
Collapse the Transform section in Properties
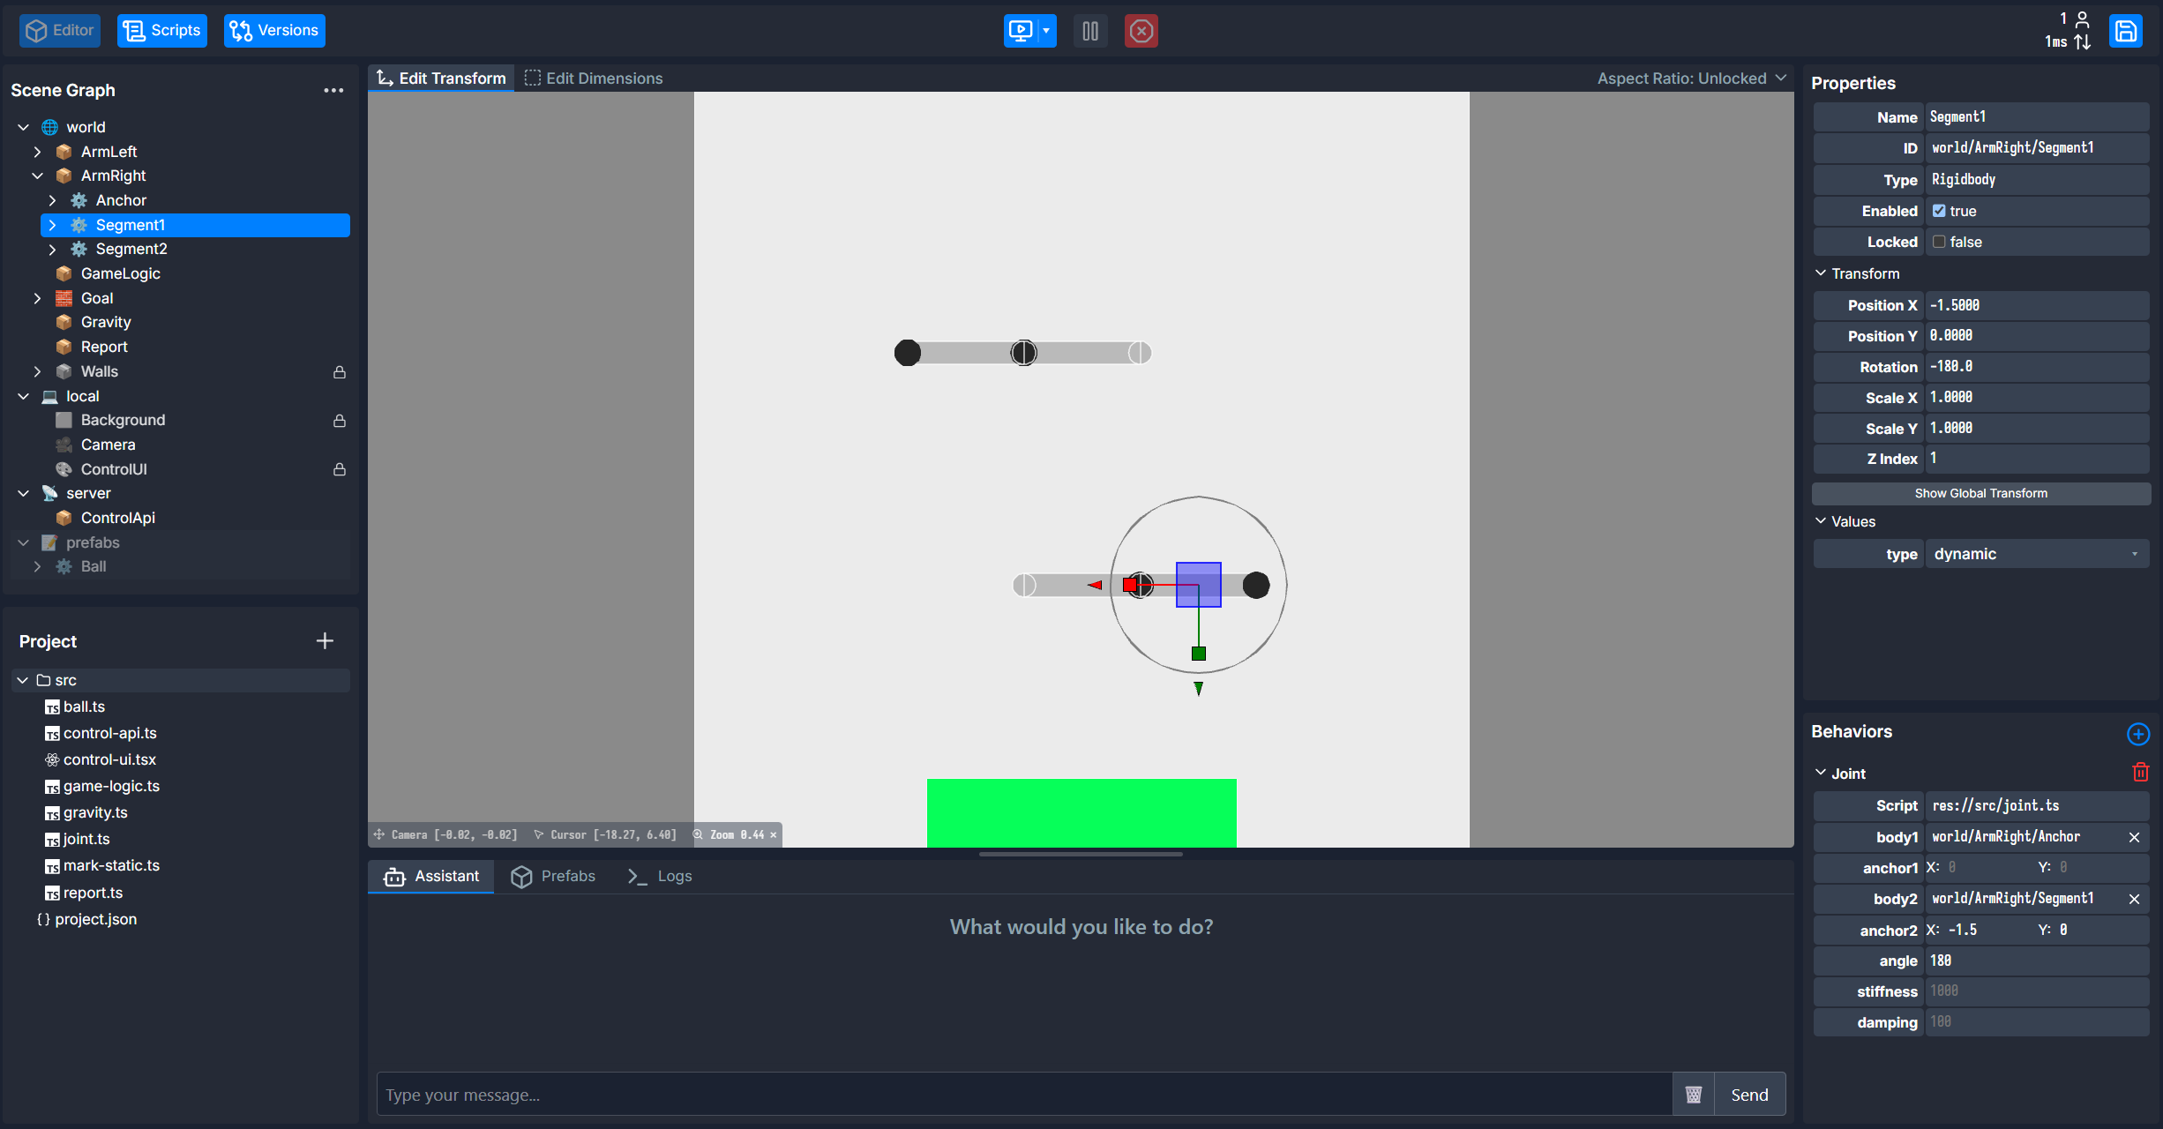click(1821, 273)
